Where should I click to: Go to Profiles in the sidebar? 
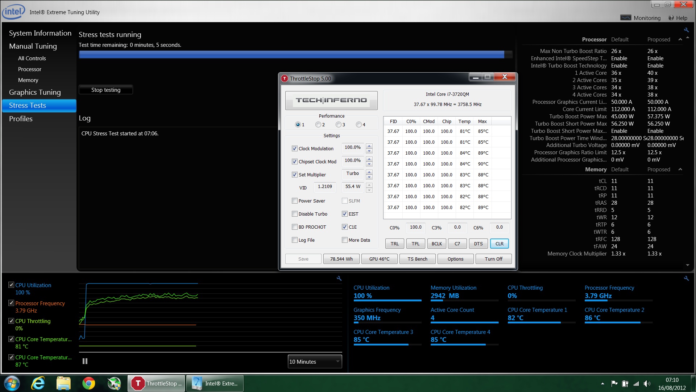pyautogui.click(x=21, y=119)
